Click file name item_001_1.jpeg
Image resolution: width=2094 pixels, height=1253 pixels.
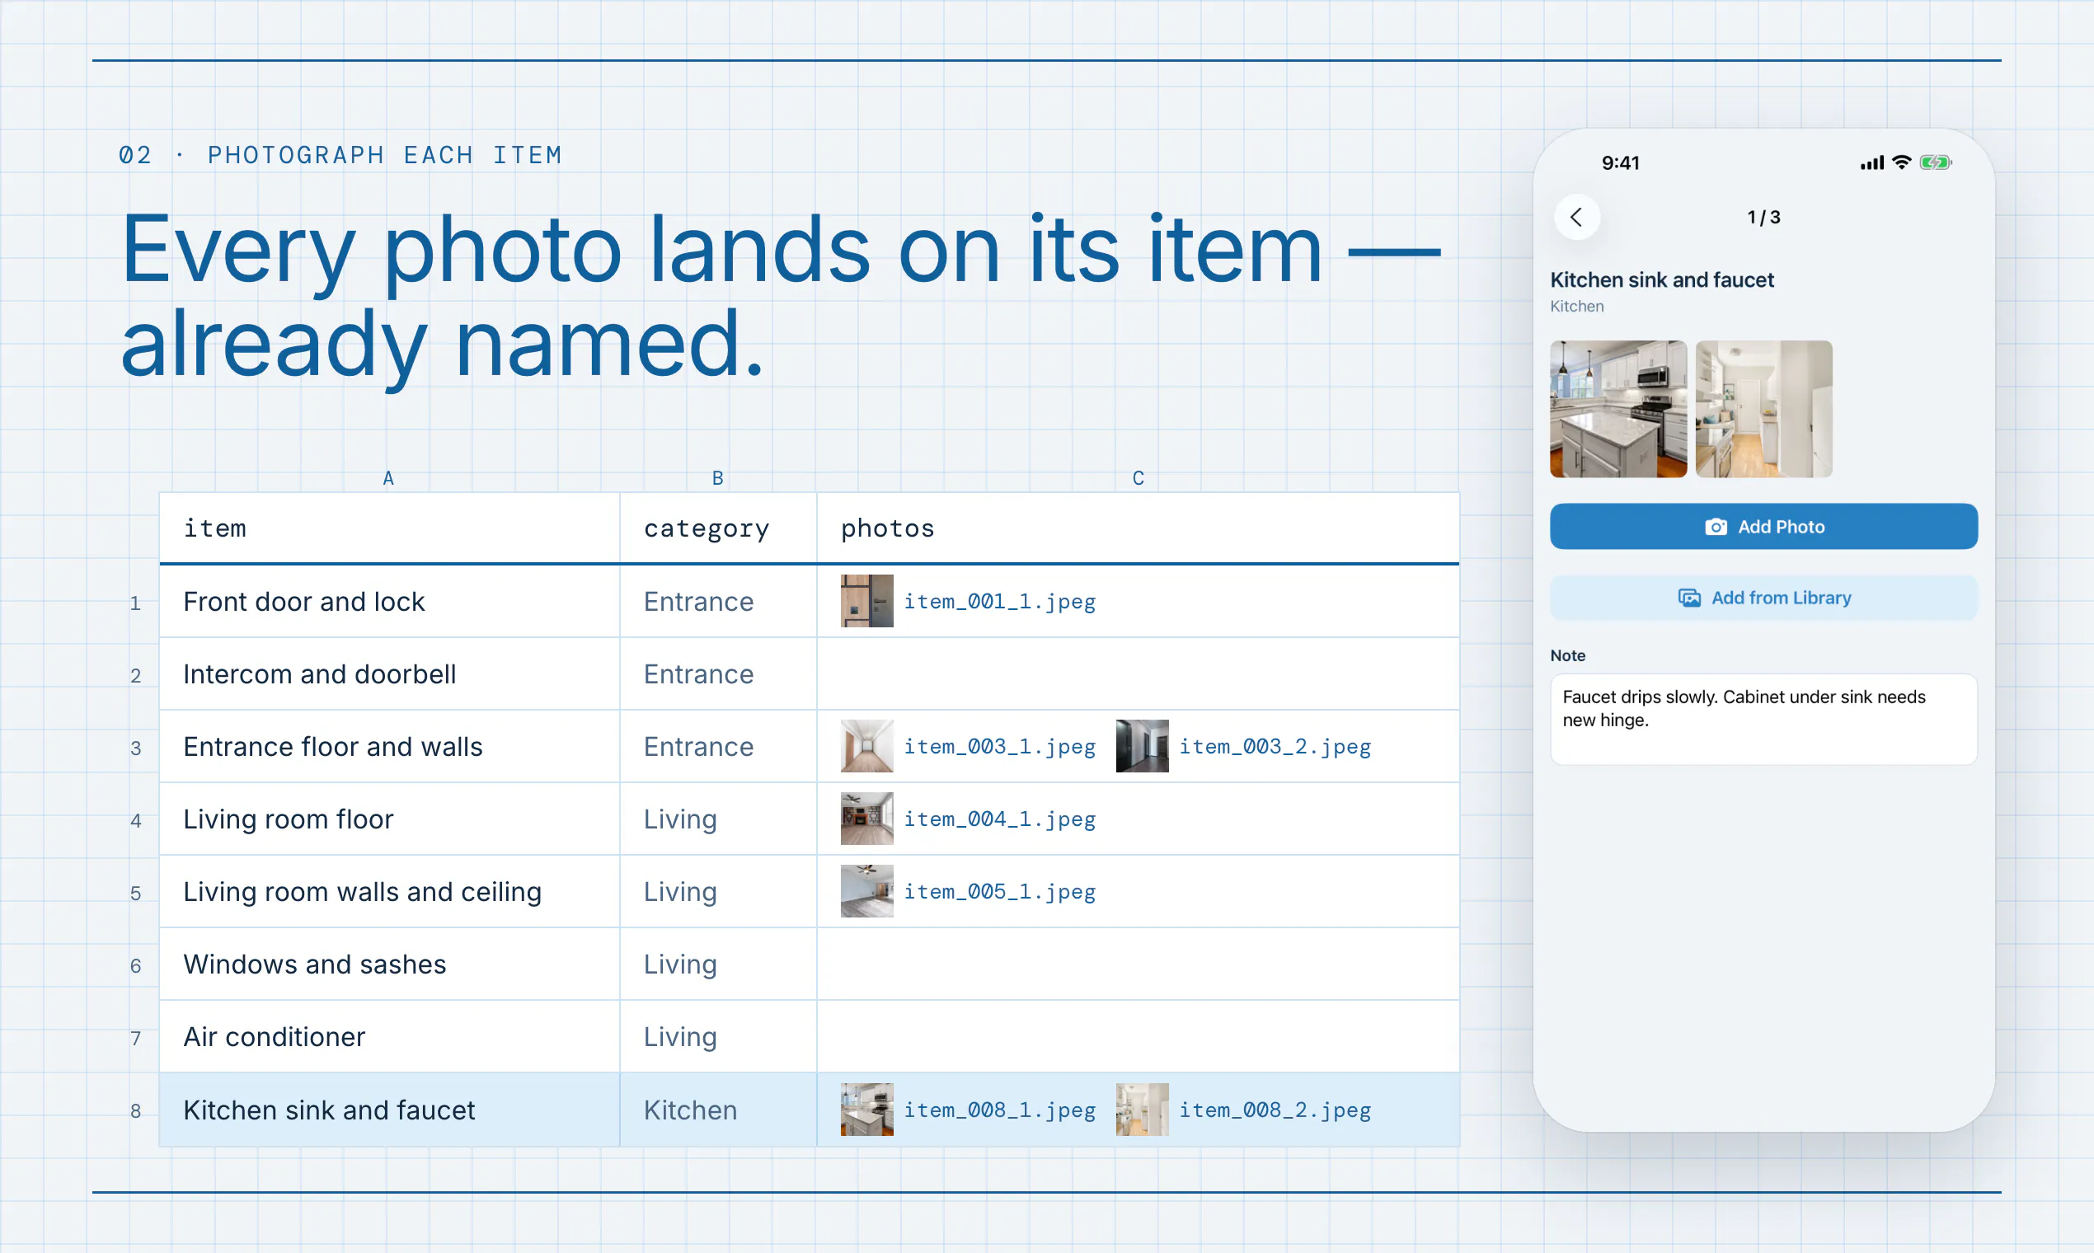[x=1000, y=602]
